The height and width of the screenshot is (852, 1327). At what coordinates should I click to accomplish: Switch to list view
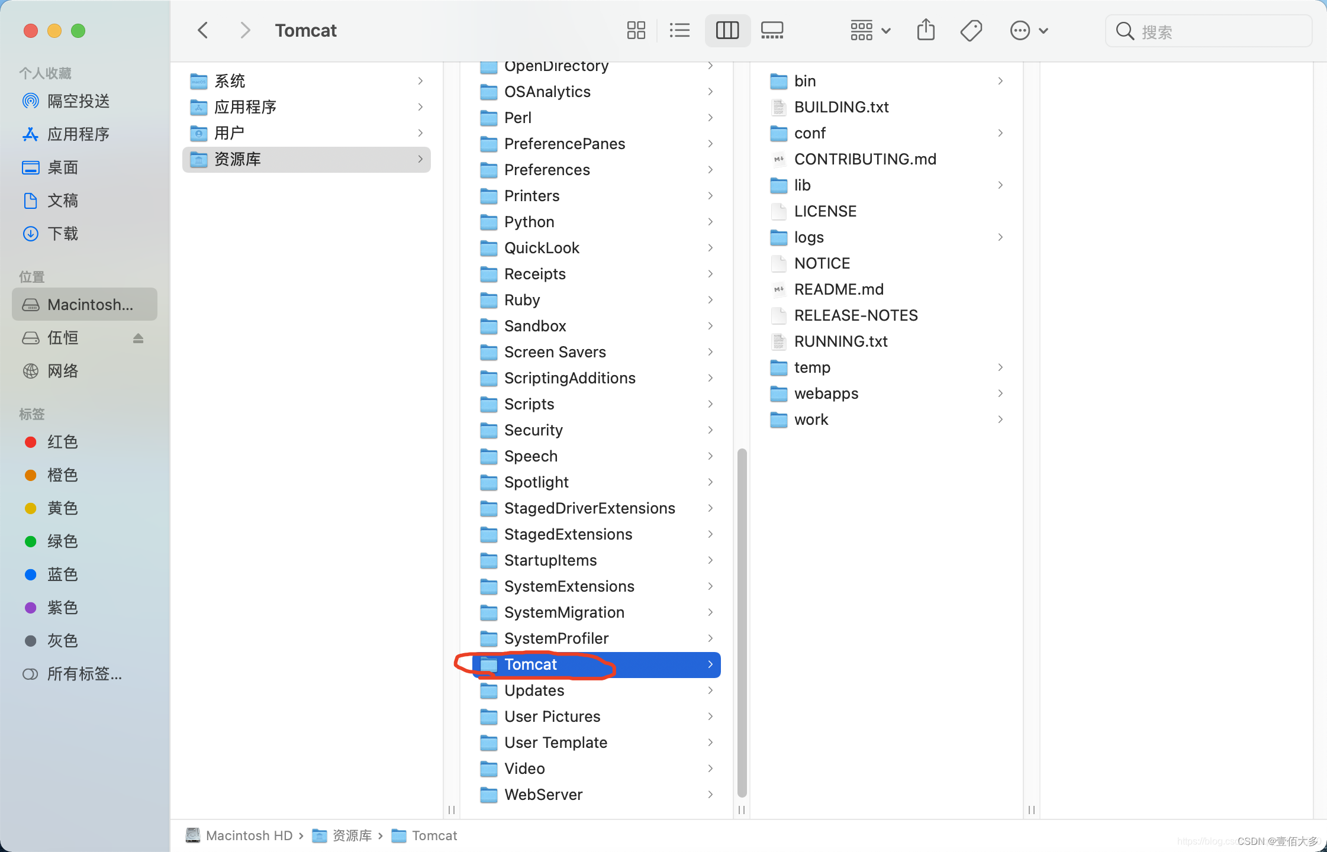pos(679,30)
